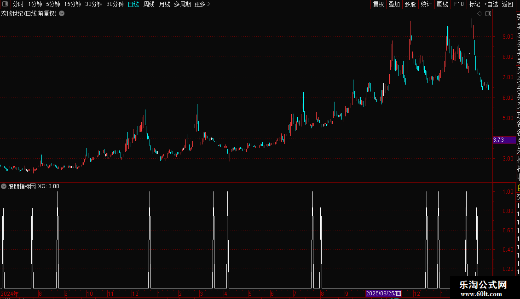The height and width of the screenshot is (299, 520).
Task: Expand the 更多 periods menu
Action: click(202, 4)
